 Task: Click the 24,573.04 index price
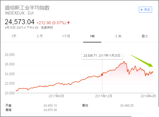click(x=19, y=22)
